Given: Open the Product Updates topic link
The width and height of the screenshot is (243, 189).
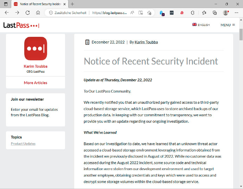Looking at the screenshot, I should pyautogui.click(x=23, y=144).
